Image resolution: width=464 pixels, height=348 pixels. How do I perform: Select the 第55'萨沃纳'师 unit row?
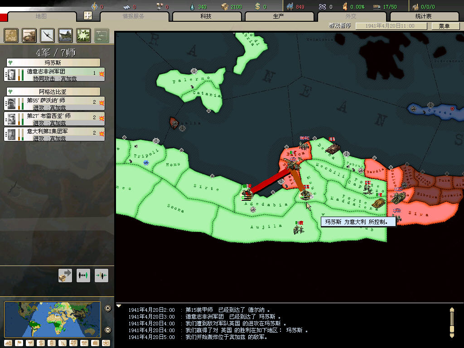pos(54,104)
